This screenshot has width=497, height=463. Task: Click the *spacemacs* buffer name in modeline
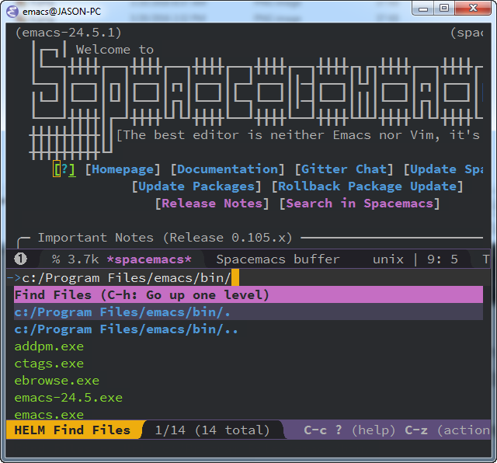click(x=149, y=259)
